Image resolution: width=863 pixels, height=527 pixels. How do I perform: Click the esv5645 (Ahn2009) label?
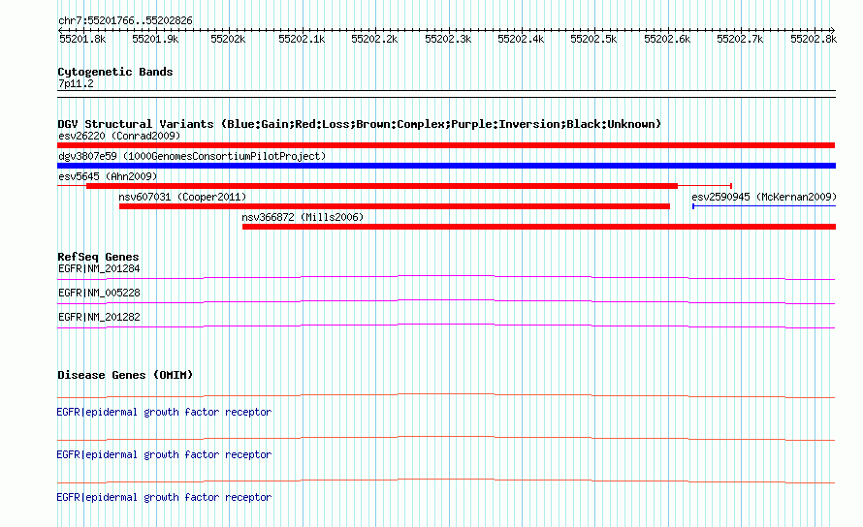coord(108,176)
